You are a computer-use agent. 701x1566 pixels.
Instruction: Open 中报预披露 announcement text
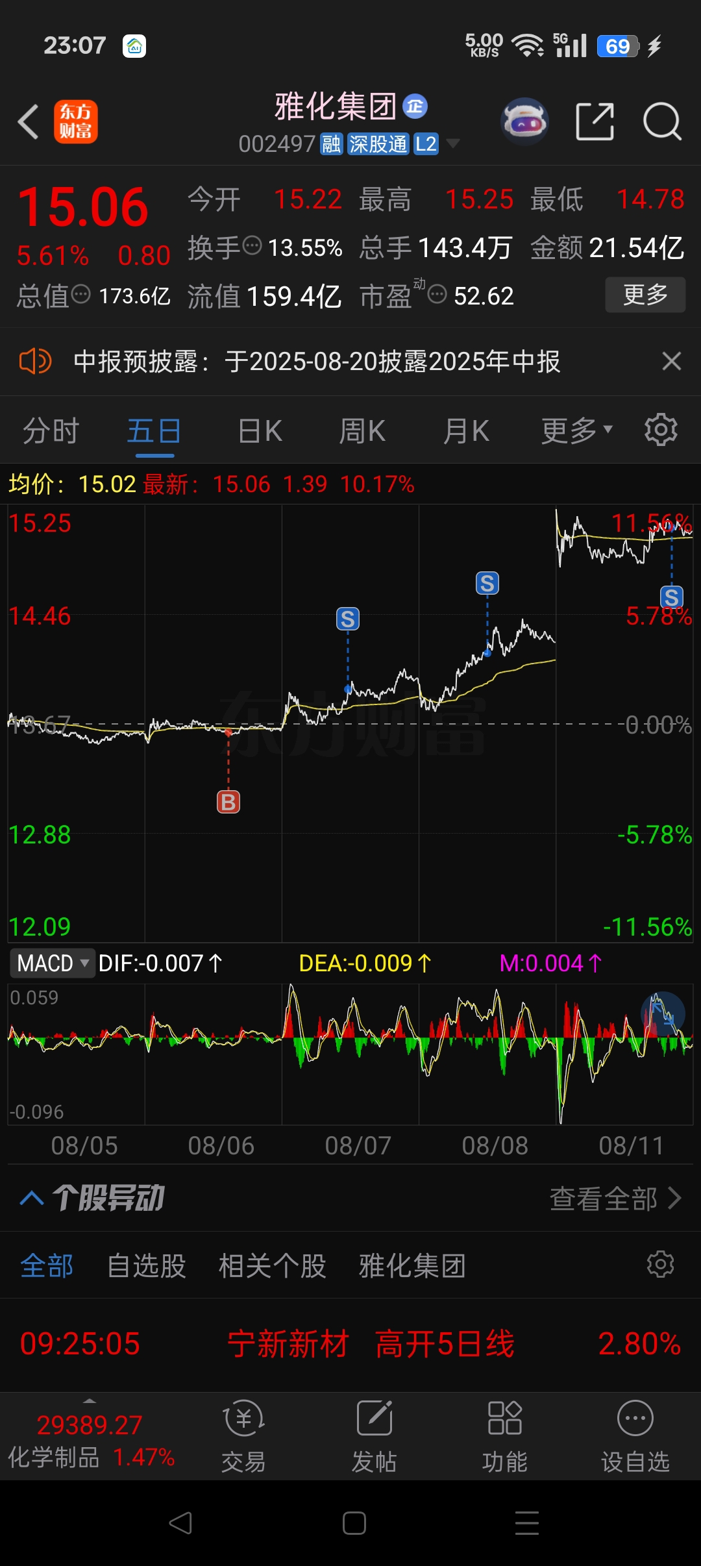tap(317, 362)
